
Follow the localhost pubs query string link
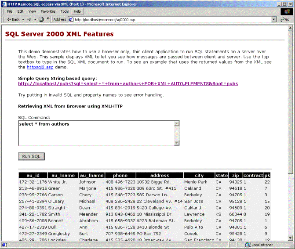click(x=128, y=83)
